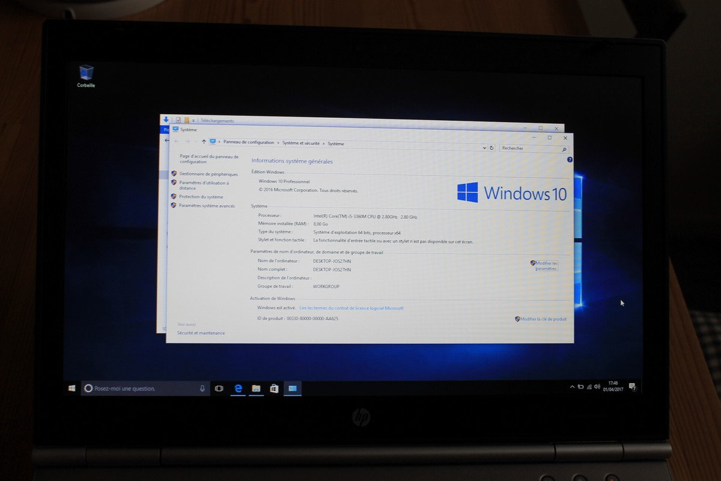Click the Windows 10 logo
The image size is (721, 481).
tap(512, 193)
